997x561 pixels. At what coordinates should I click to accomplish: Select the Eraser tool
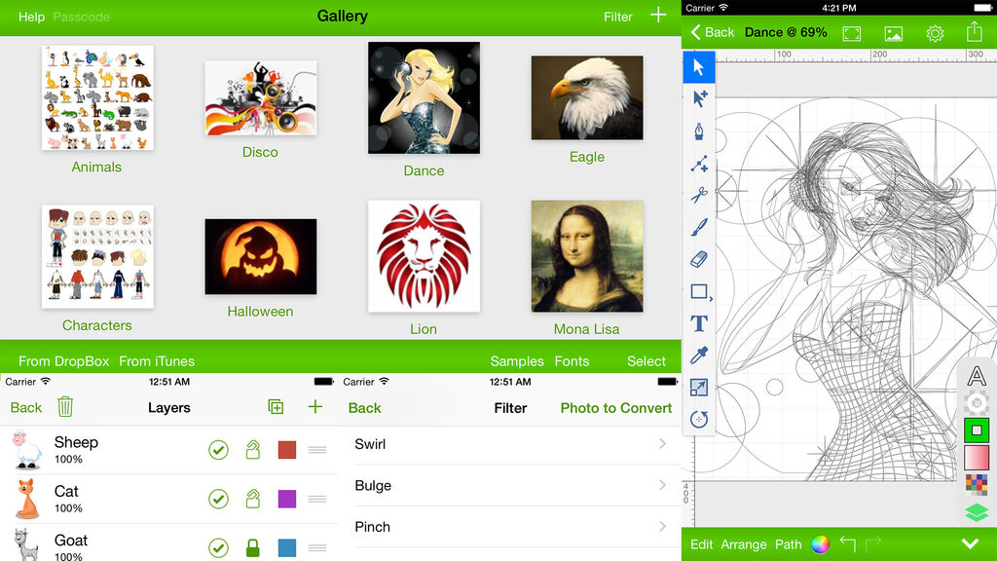(x=699, y=259)
